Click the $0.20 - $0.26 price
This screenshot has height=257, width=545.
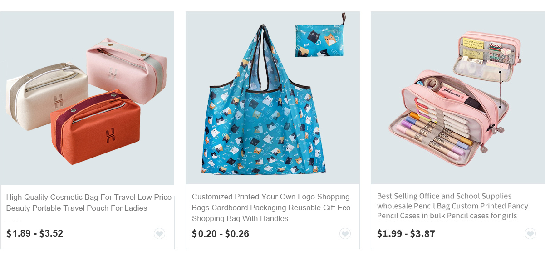click(x=221, y=234)
